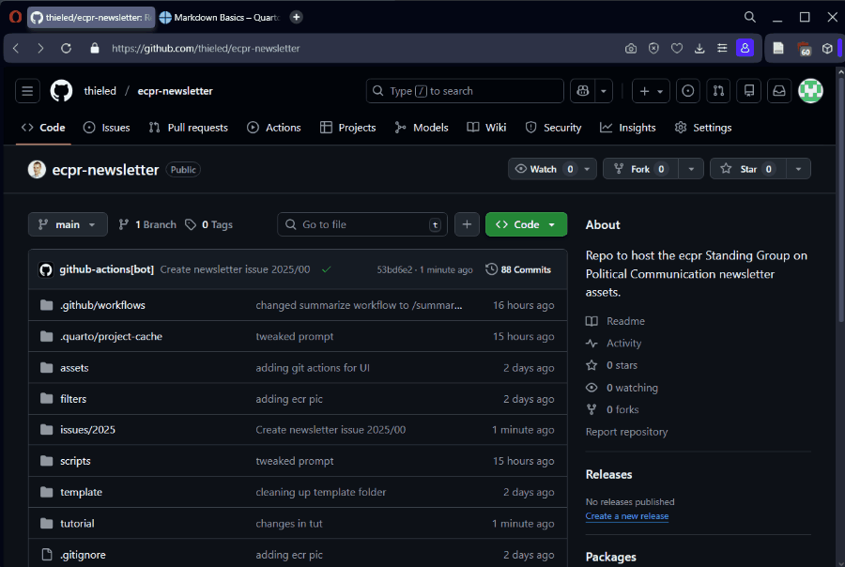Bookmark page with the heart icon
The image size is (845, 567).
[x=677, y=48]
